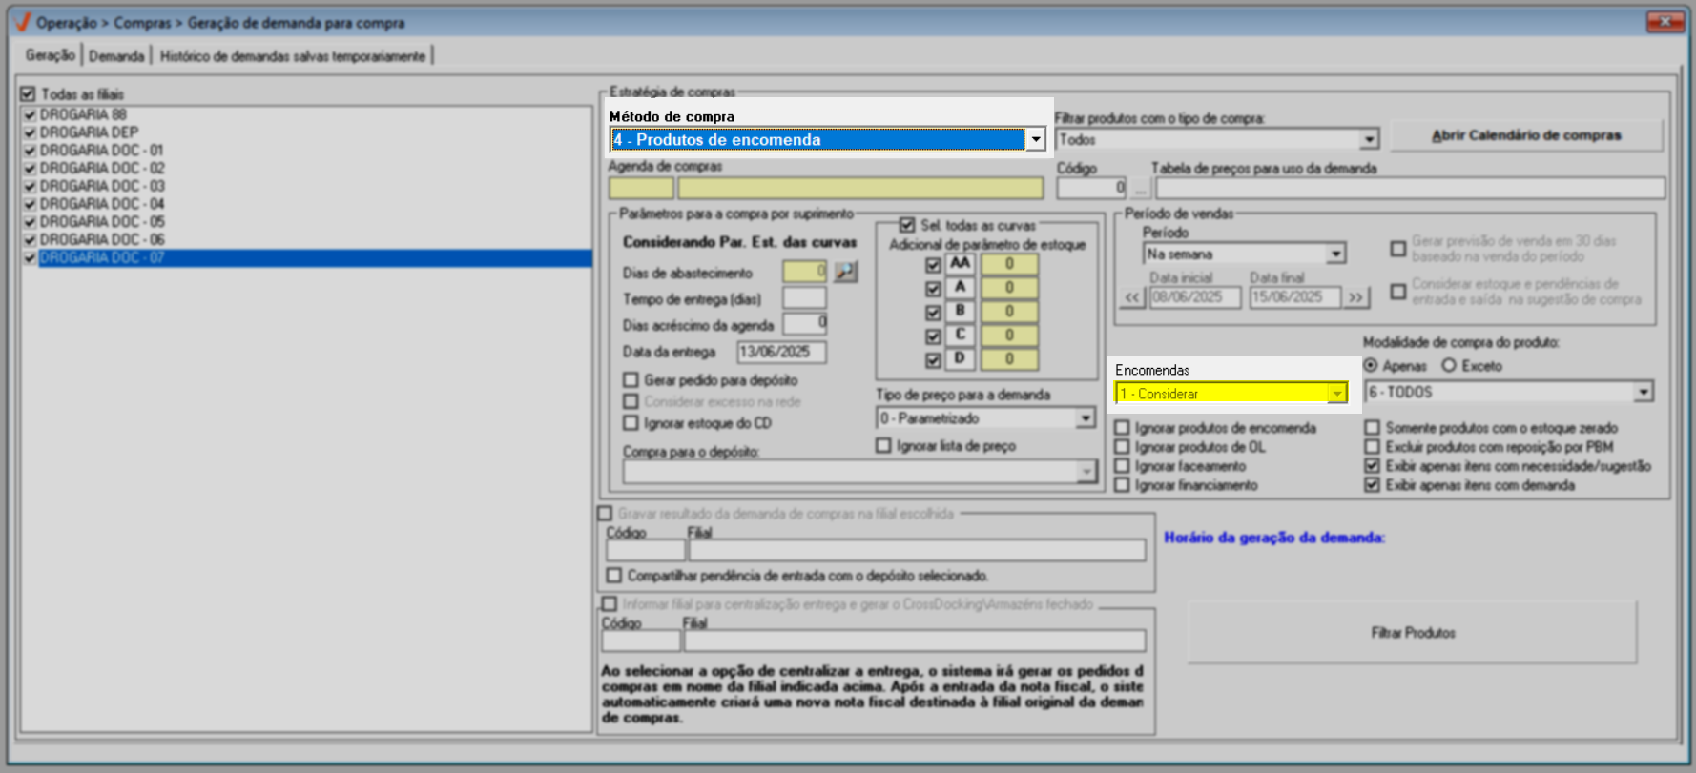Click Abrir Calendário de compras button
Screen dimensions: 1696x773
point(1525,135)
